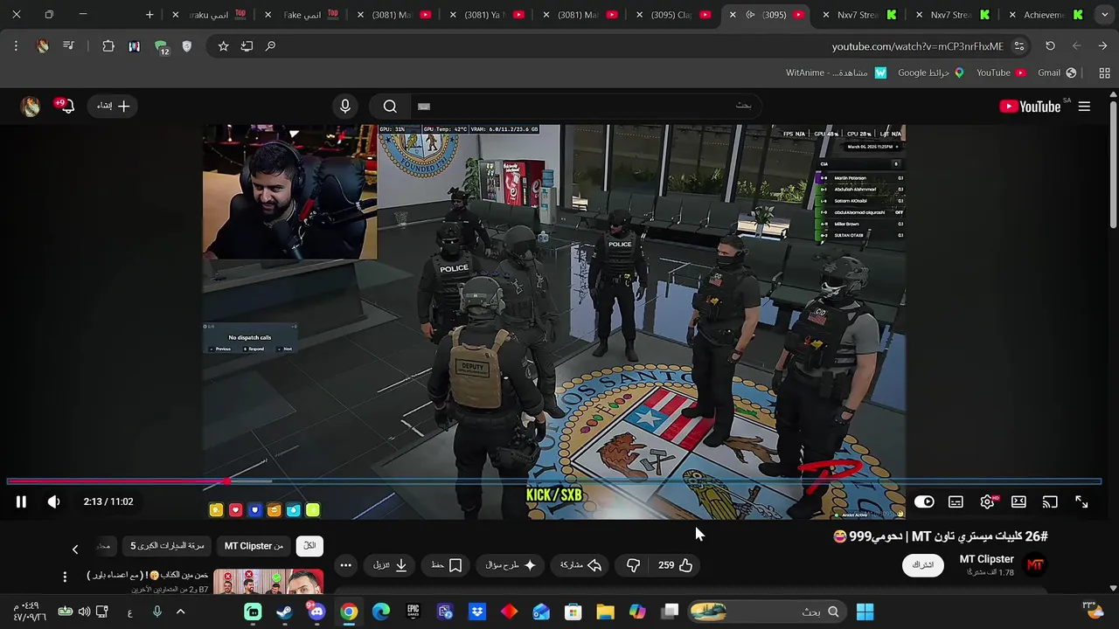Open more actions ellipsis under video
This screenshot has height=629, width=1119.
[x=346, y=565]
